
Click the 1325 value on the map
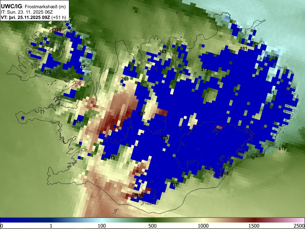tap(57, 30)
